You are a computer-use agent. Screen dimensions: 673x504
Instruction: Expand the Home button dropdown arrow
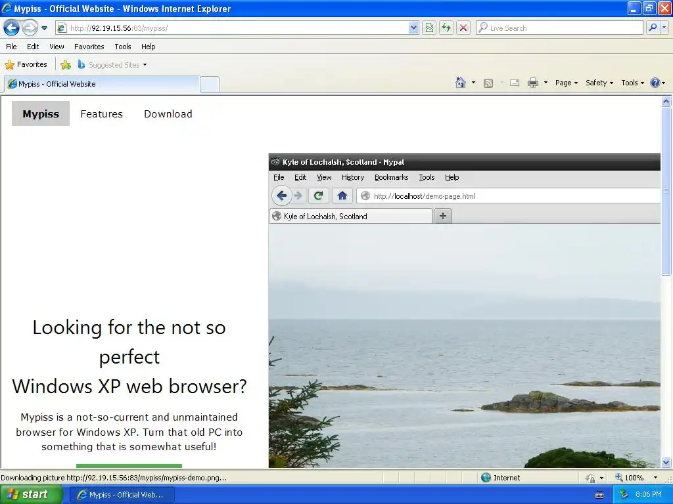pos(473,83)
